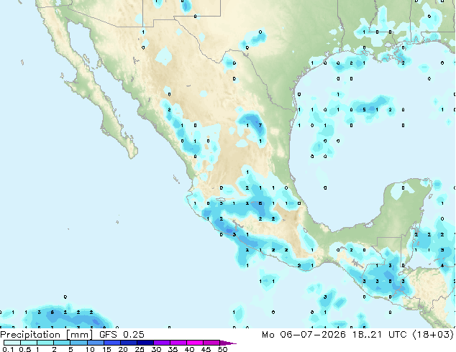This screenshot has height=352, width=456.
Task: Click the '[mm]' unit label
Action: 80,335
